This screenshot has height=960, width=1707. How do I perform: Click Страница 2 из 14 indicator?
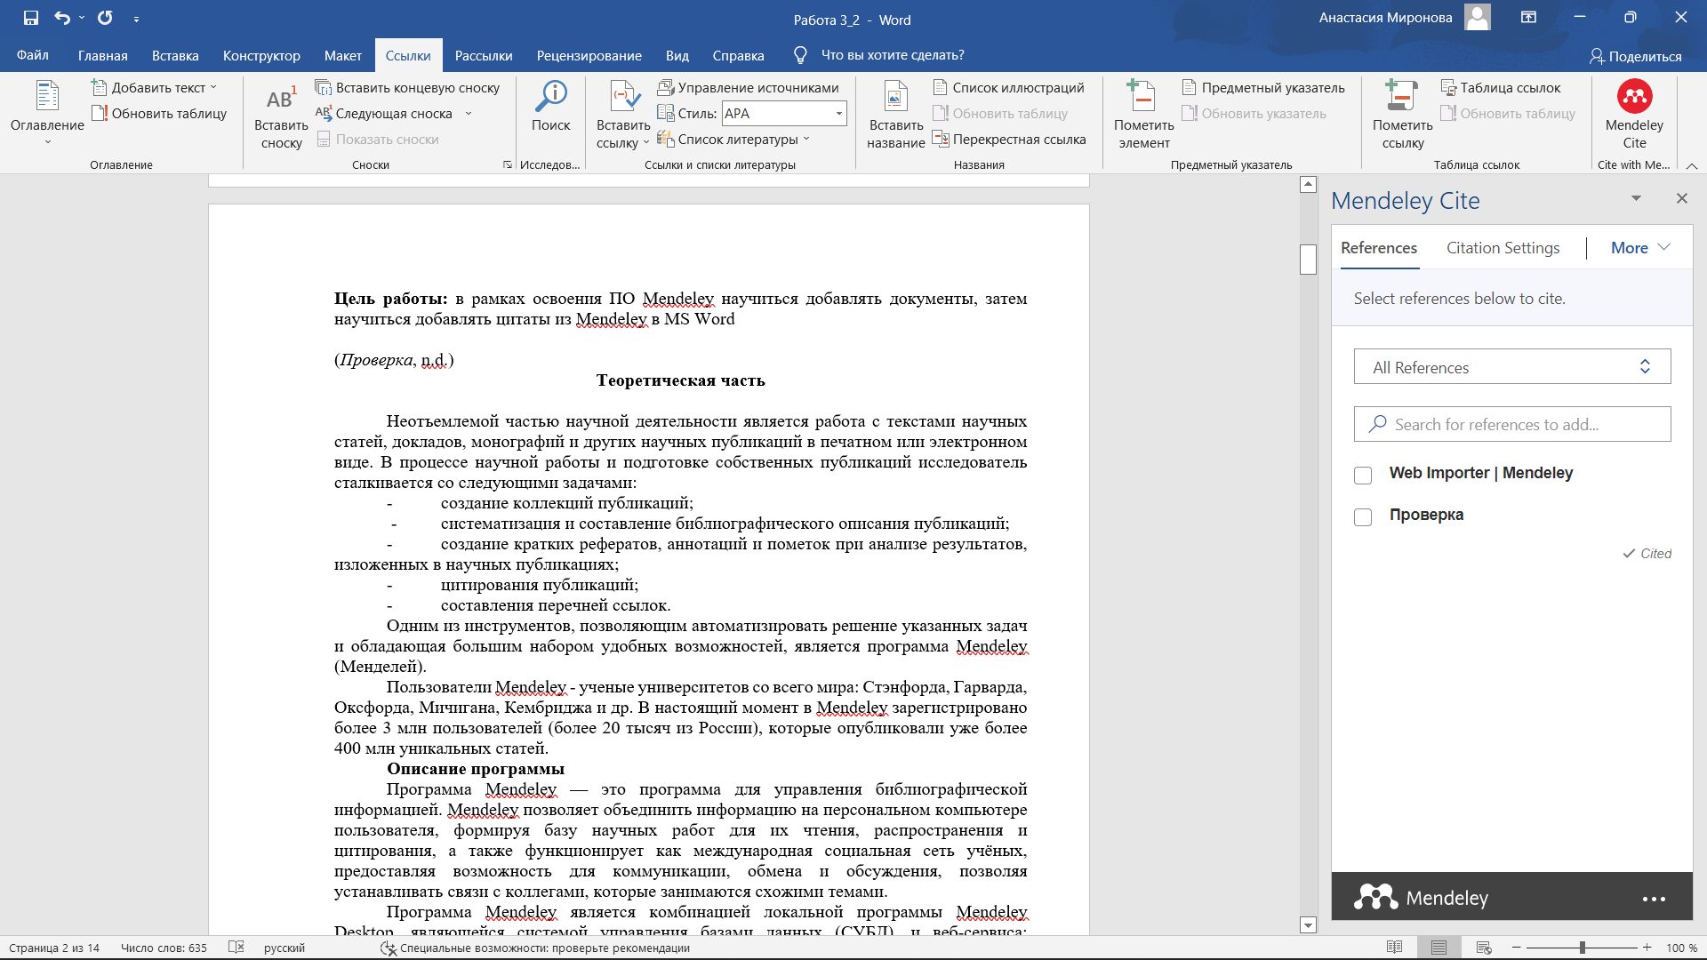pos(54,948)
